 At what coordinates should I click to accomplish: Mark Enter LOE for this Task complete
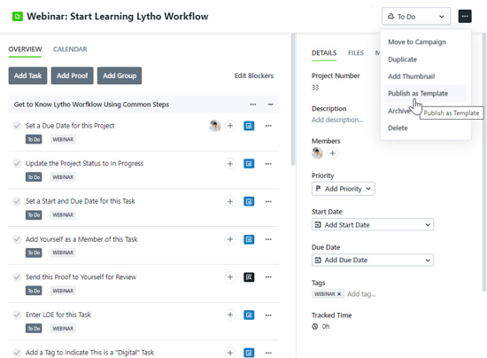(17, 315)
